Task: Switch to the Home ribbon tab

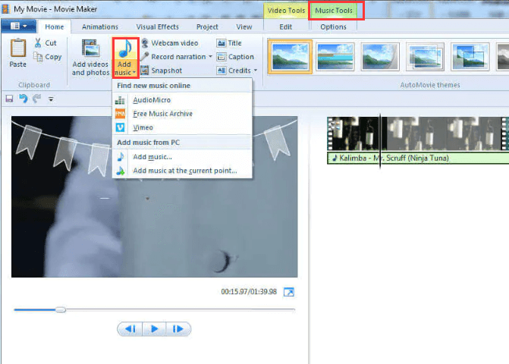Action: (x=54, y=27)
